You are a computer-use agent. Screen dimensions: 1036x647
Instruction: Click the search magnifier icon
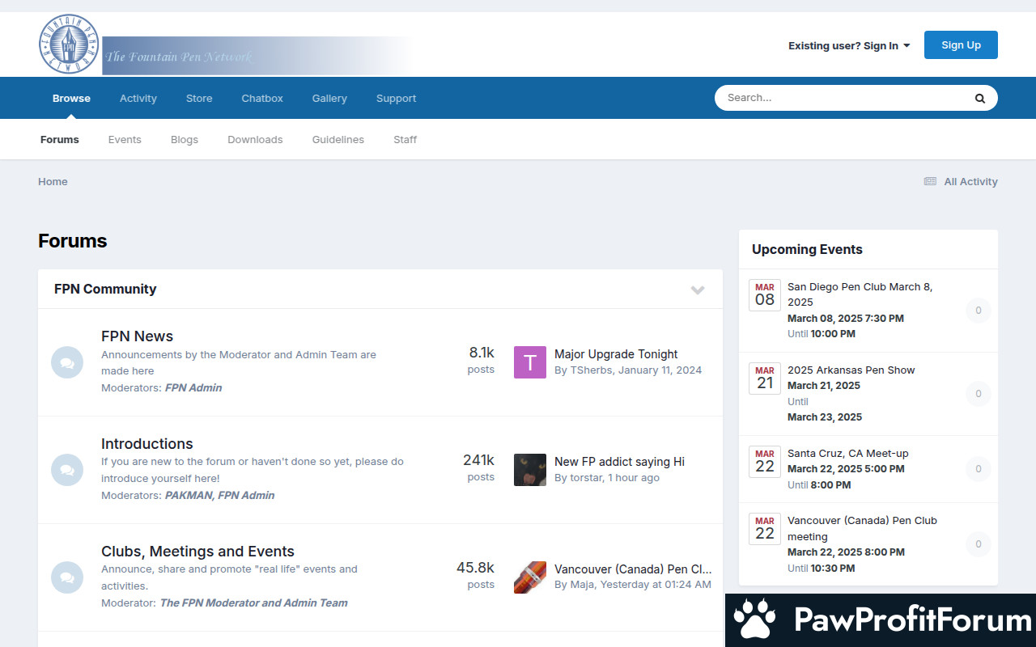(979, 98)
